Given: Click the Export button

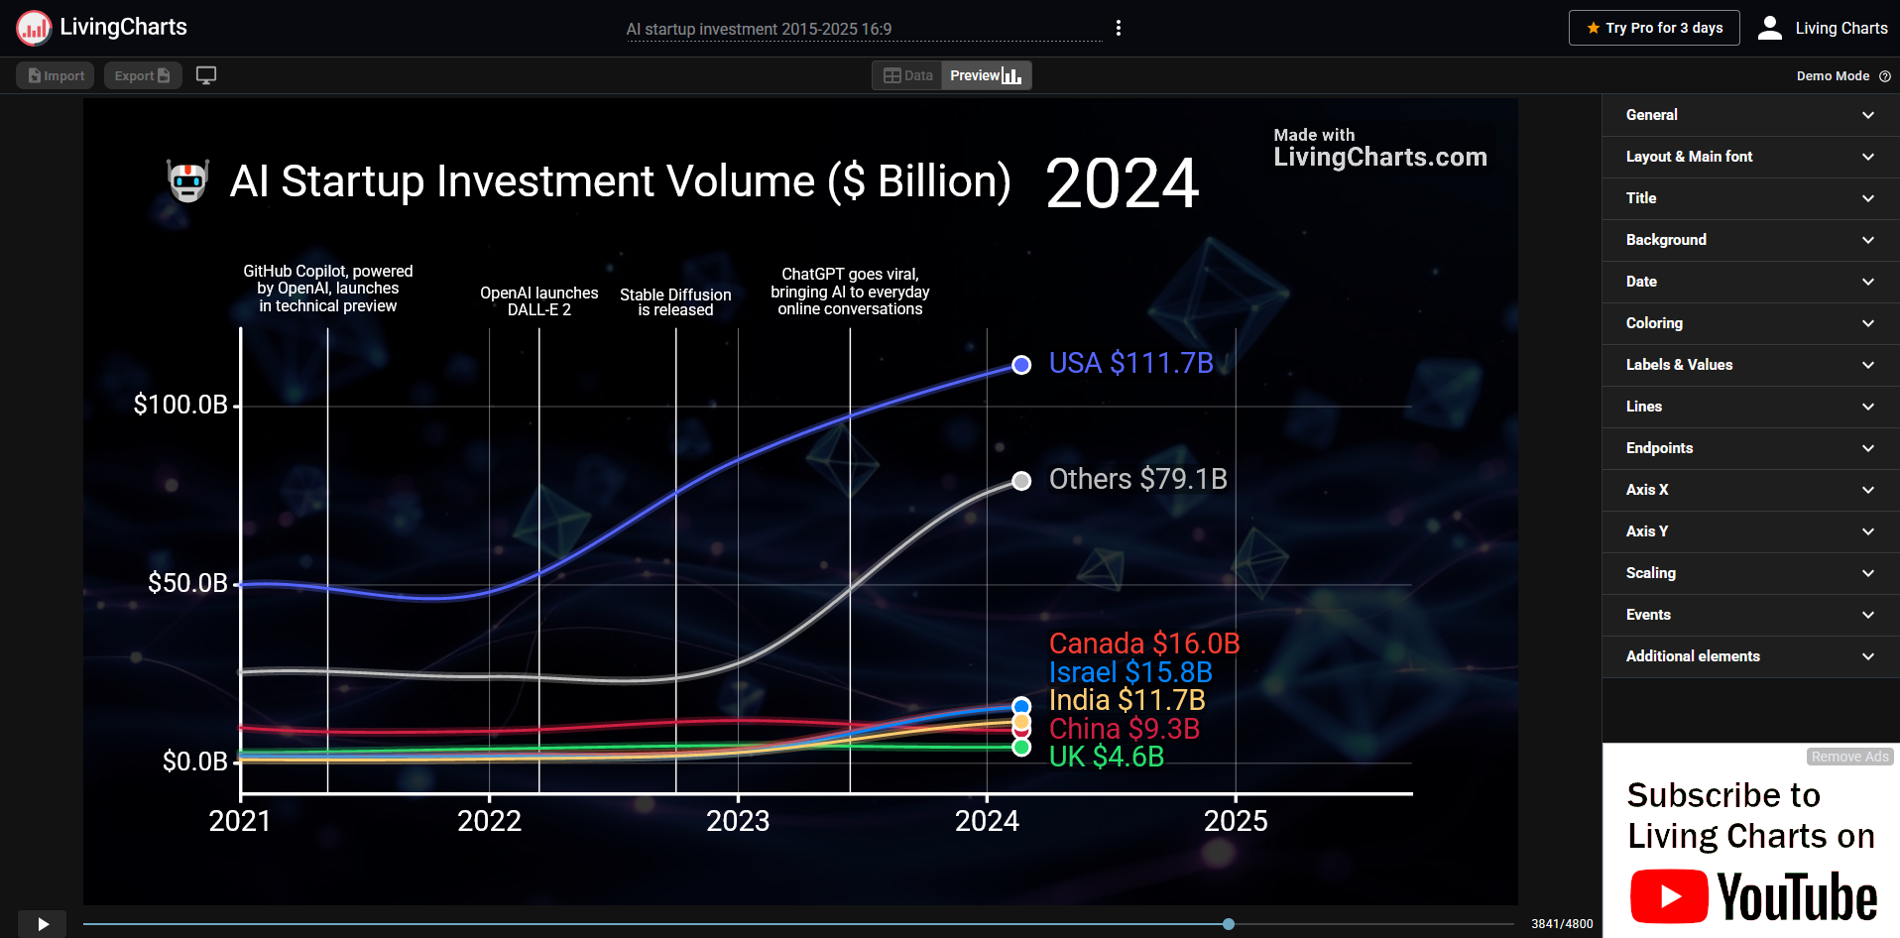Looking at the screenshot, I should coord(143,75).
